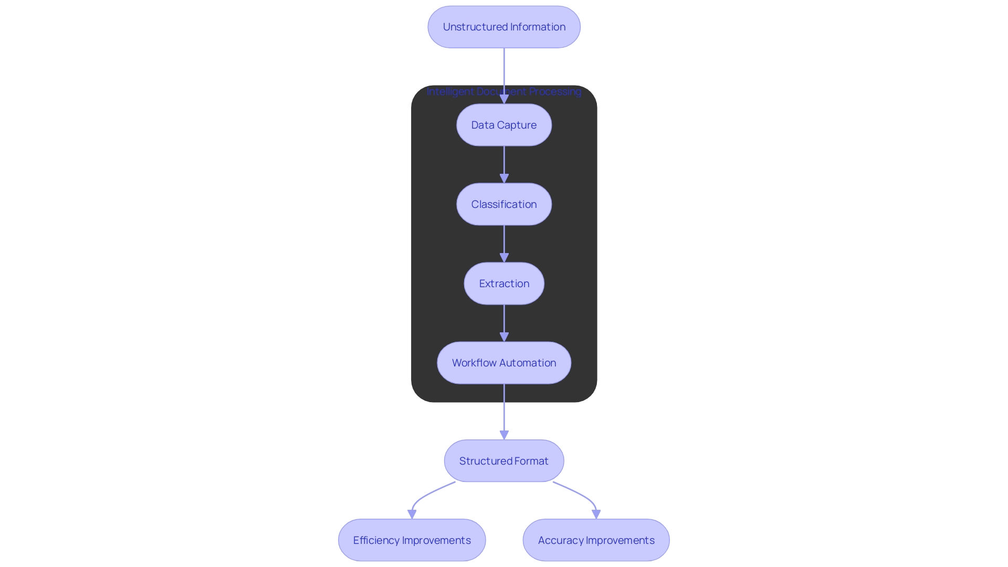1008x567 pixels.
Task: Select the Extraction process node
Action: click(x=504, y=283)
